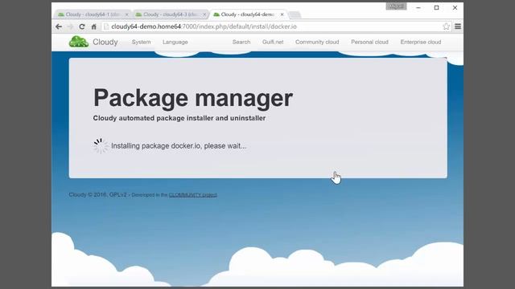
Task: Open the System menu
Action: 142,42
